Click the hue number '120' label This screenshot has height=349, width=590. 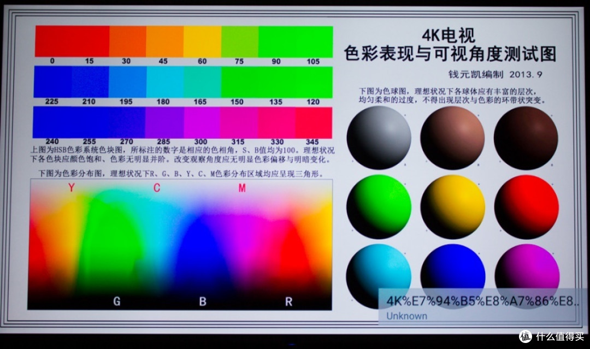pyautogui.click(x=313, y=102)
